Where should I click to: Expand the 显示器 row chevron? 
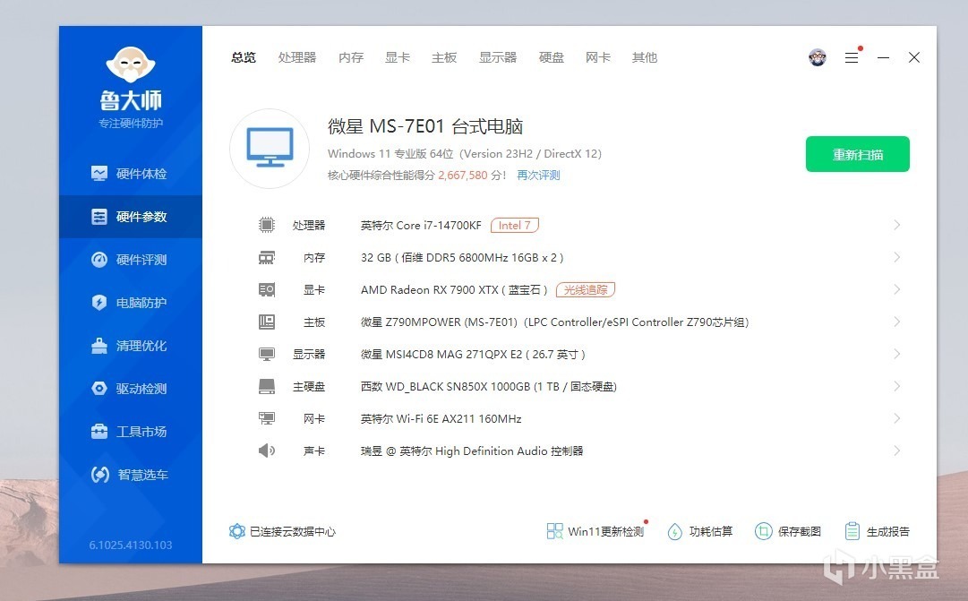(x=896, y=354)
